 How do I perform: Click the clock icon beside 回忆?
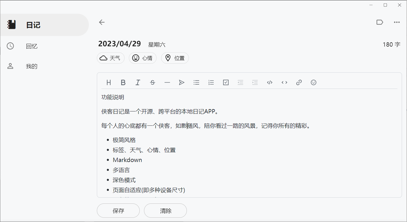click(10, 46)
